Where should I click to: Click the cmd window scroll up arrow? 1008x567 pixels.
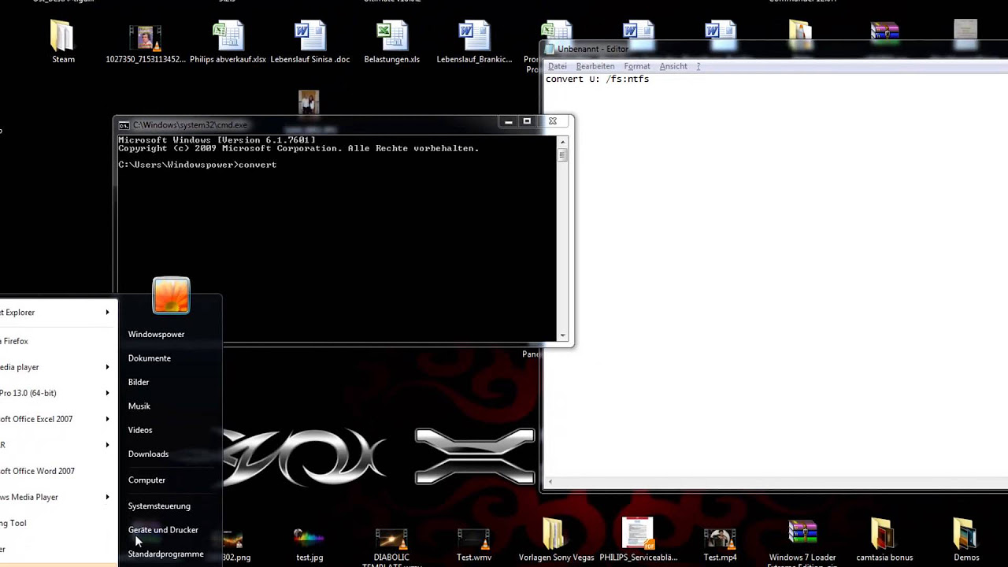[x=562, y=142]
